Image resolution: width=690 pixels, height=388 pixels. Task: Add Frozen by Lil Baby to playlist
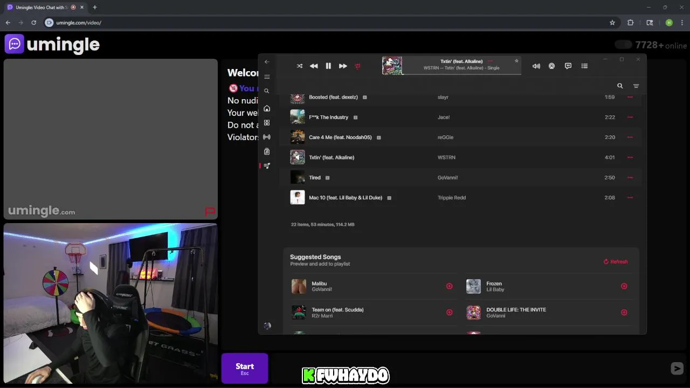pyautogui.click(x=624, y=286)
